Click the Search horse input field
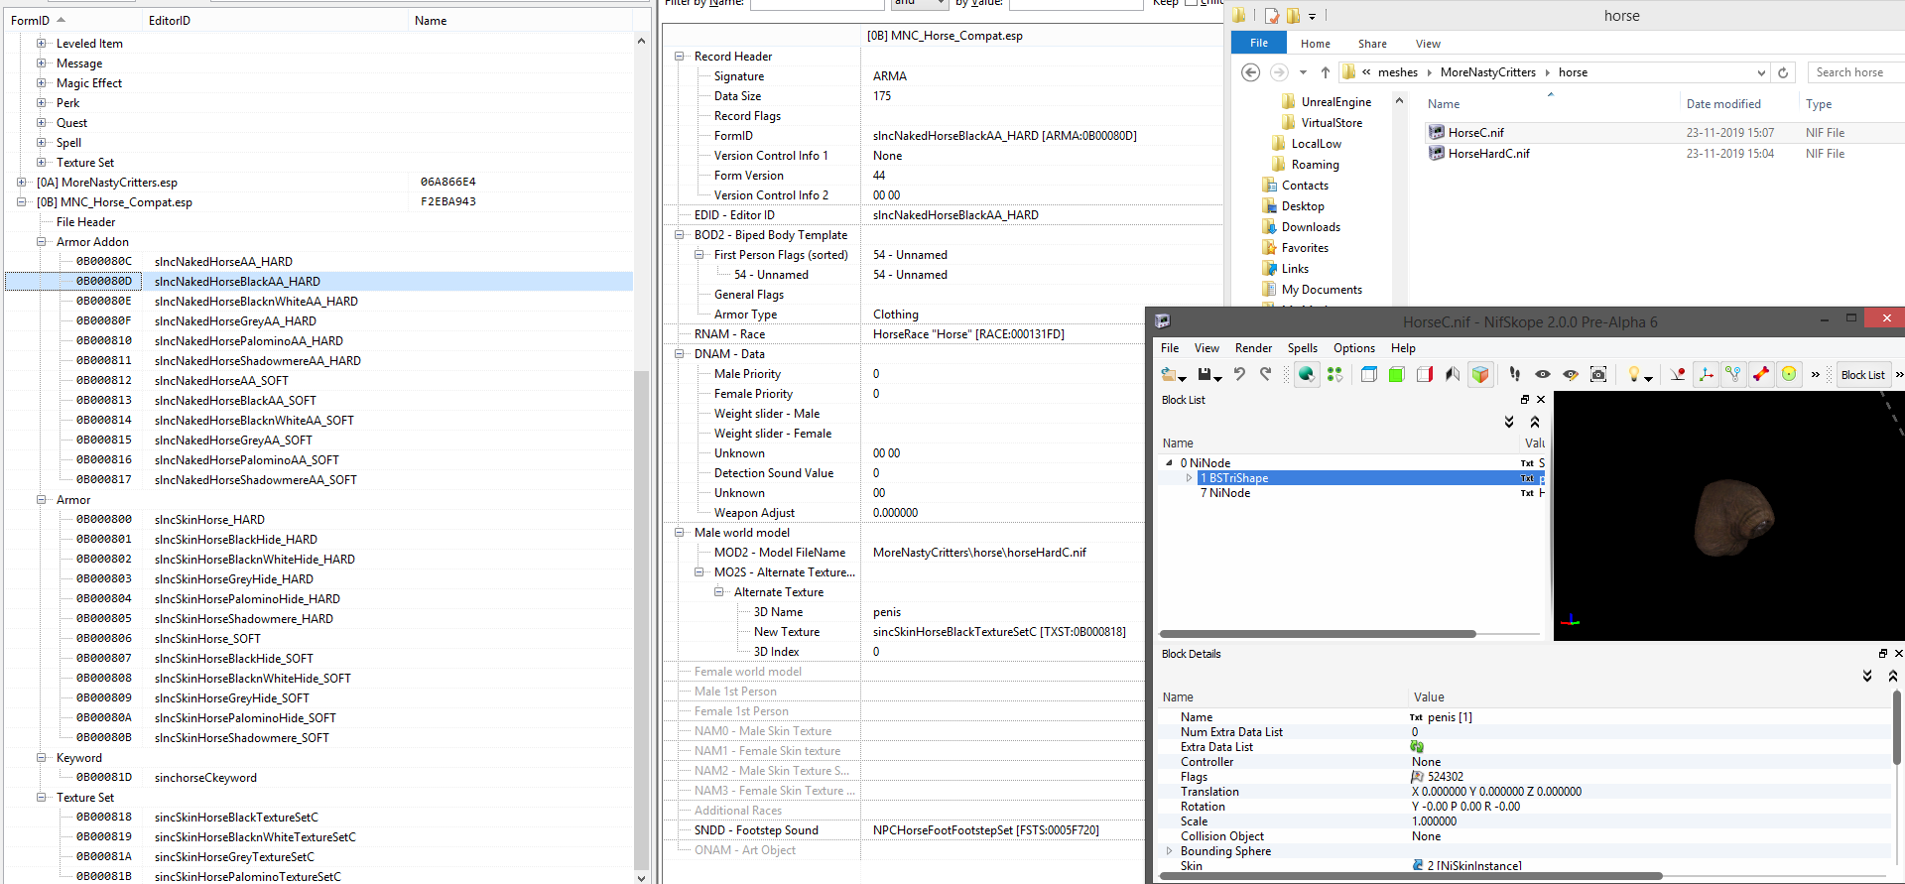This screenshot has height=884, width=1905. pos(1855,72)
